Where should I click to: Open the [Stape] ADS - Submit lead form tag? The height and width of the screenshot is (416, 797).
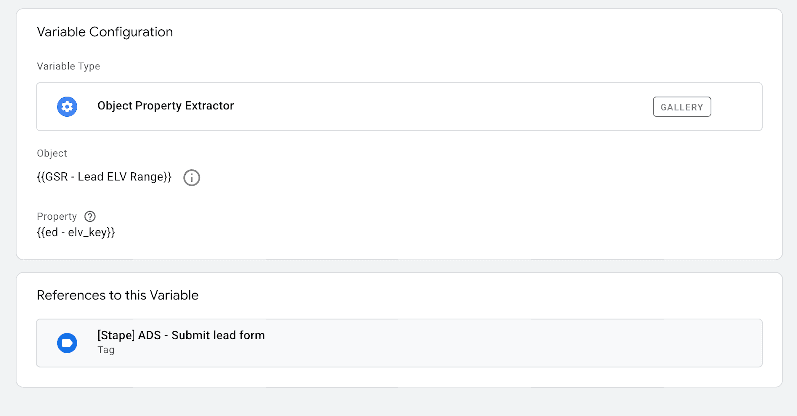181,335
